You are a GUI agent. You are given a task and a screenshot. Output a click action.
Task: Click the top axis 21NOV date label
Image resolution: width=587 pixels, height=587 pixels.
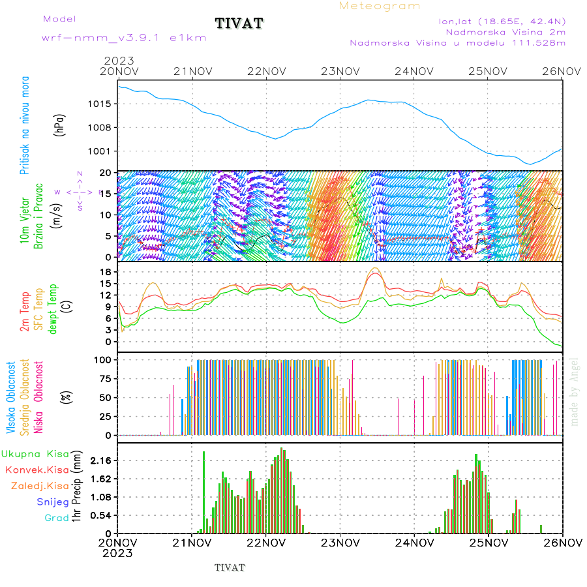(x=193, y=72)
